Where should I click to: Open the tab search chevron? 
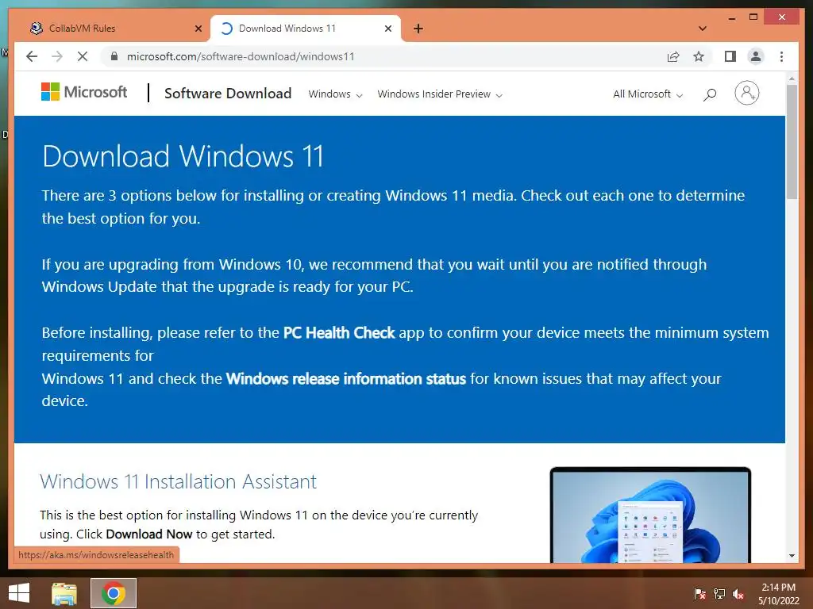(x=703, y=29)
